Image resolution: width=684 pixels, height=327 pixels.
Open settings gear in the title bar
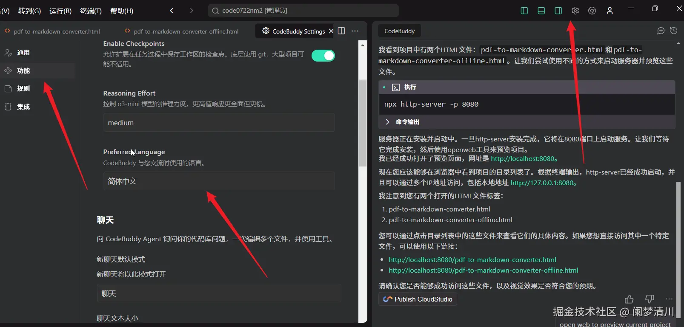[x=575, y=11]
